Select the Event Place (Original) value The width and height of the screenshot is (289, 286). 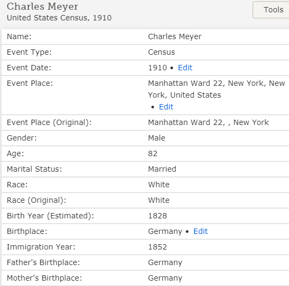(209, 122)
